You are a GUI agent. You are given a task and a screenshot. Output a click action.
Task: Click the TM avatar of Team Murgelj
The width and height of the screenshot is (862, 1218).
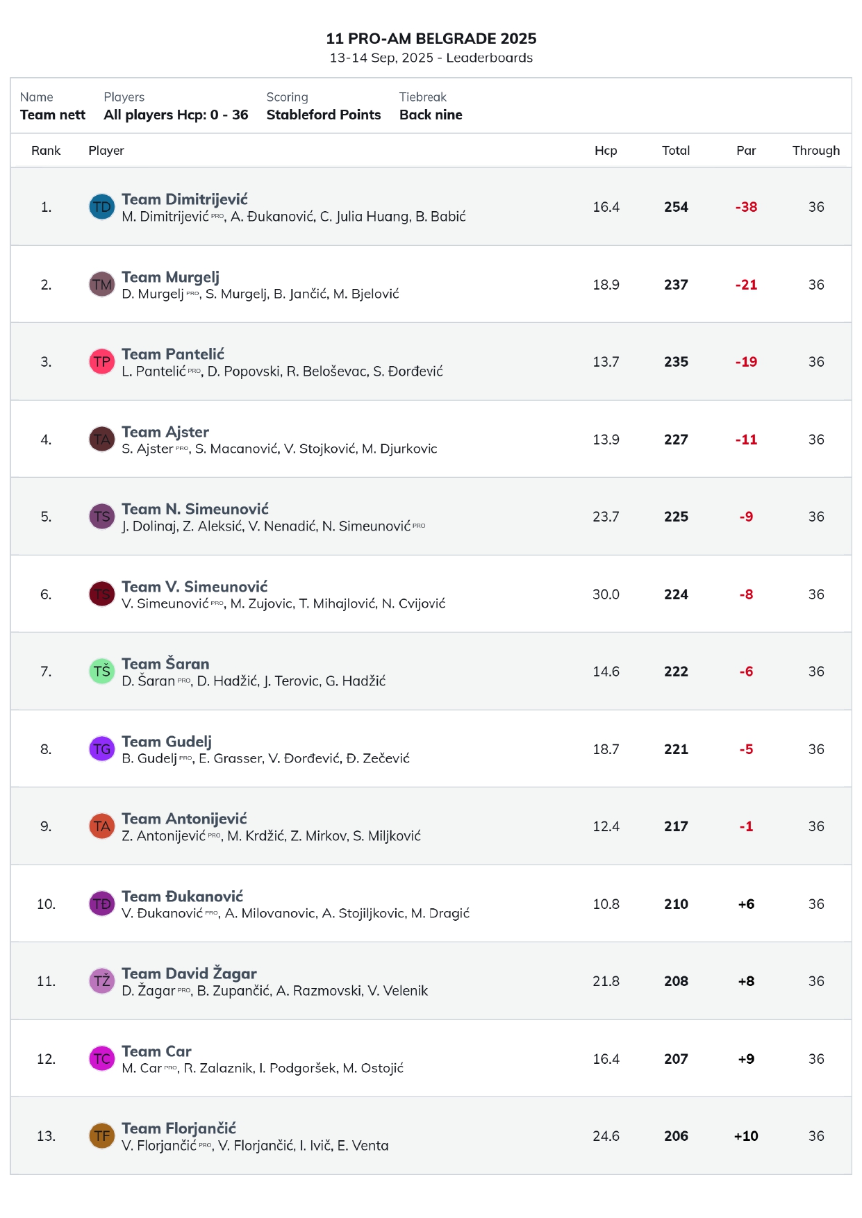pyautogui.click(x=101, y=285)
